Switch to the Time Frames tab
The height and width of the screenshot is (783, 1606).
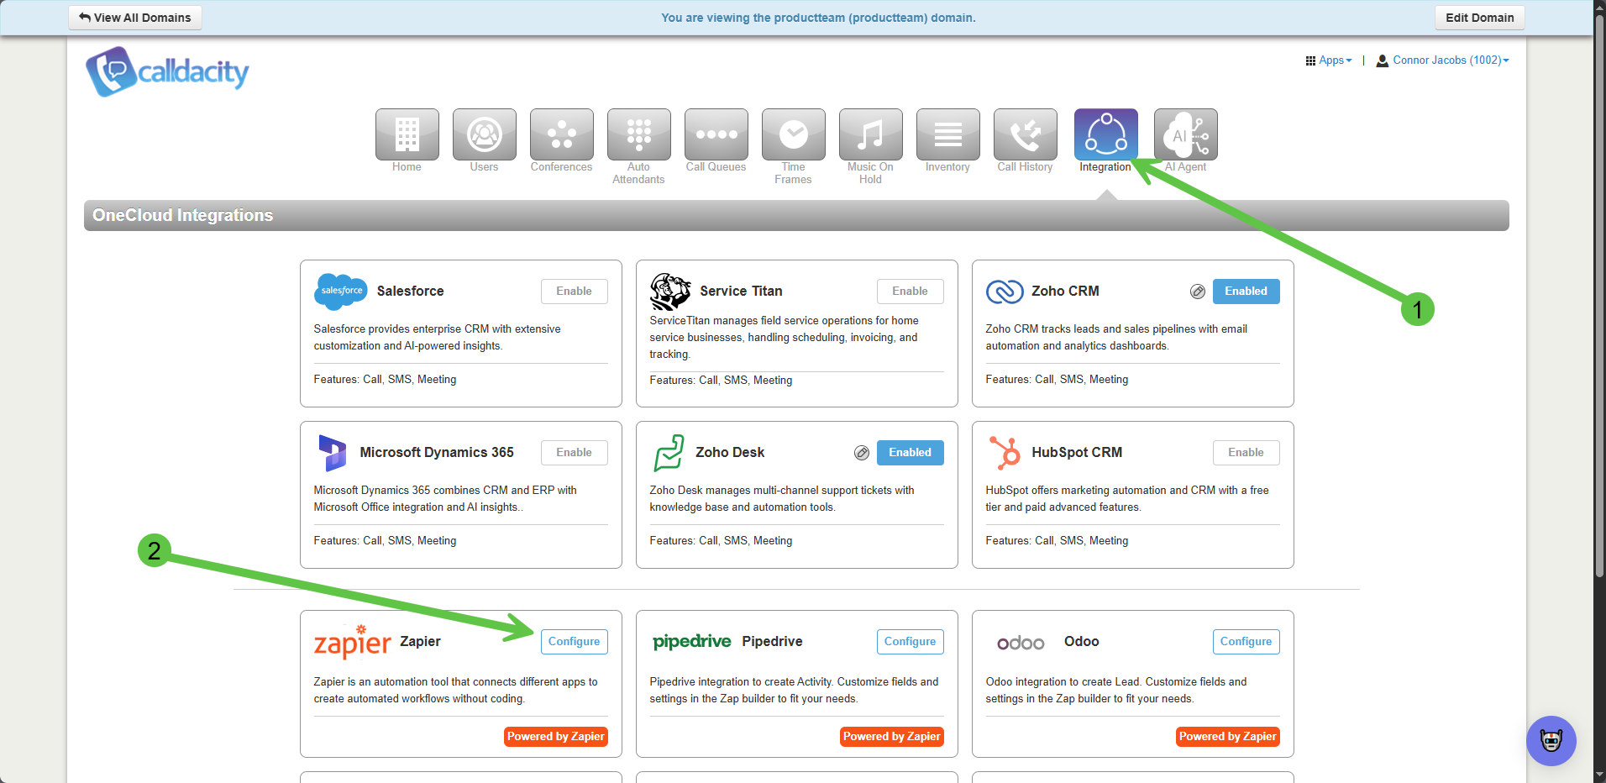pos(793,134)
